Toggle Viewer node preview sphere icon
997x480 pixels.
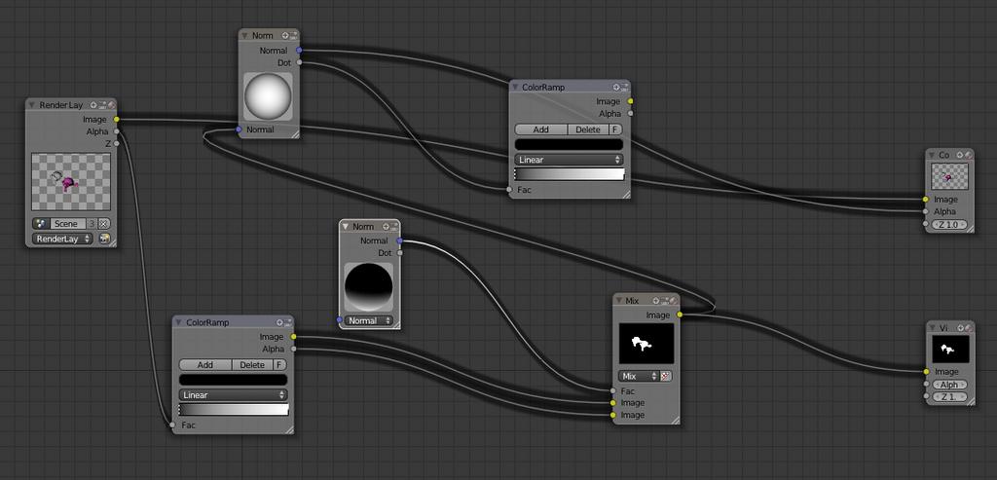pos(968,327)
